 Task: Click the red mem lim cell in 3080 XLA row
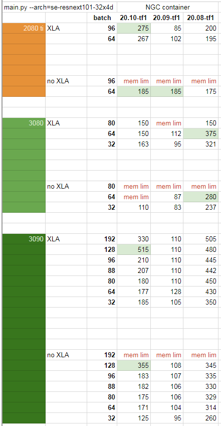[167, 123]
